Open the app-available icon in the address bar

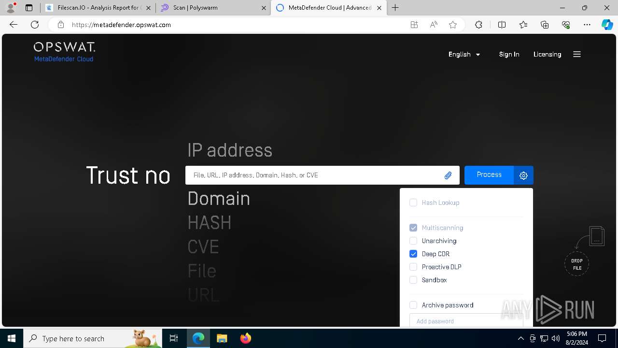(x=414, y=25)
